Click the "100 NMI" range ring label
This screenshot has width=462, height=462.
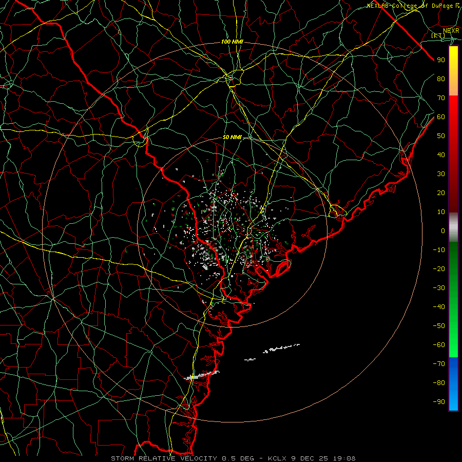pyautogui.click(x=232, y=42)
